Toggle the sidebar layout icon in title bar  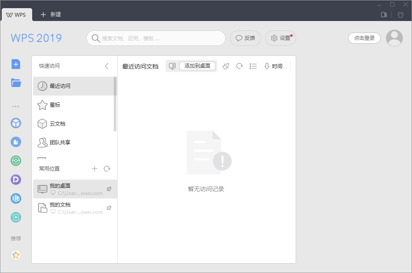click(x=384, y=15)
